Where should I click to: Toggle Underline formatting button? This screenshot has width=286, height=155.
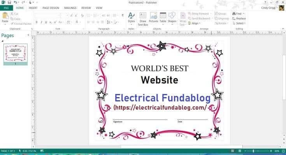[46, 22]
